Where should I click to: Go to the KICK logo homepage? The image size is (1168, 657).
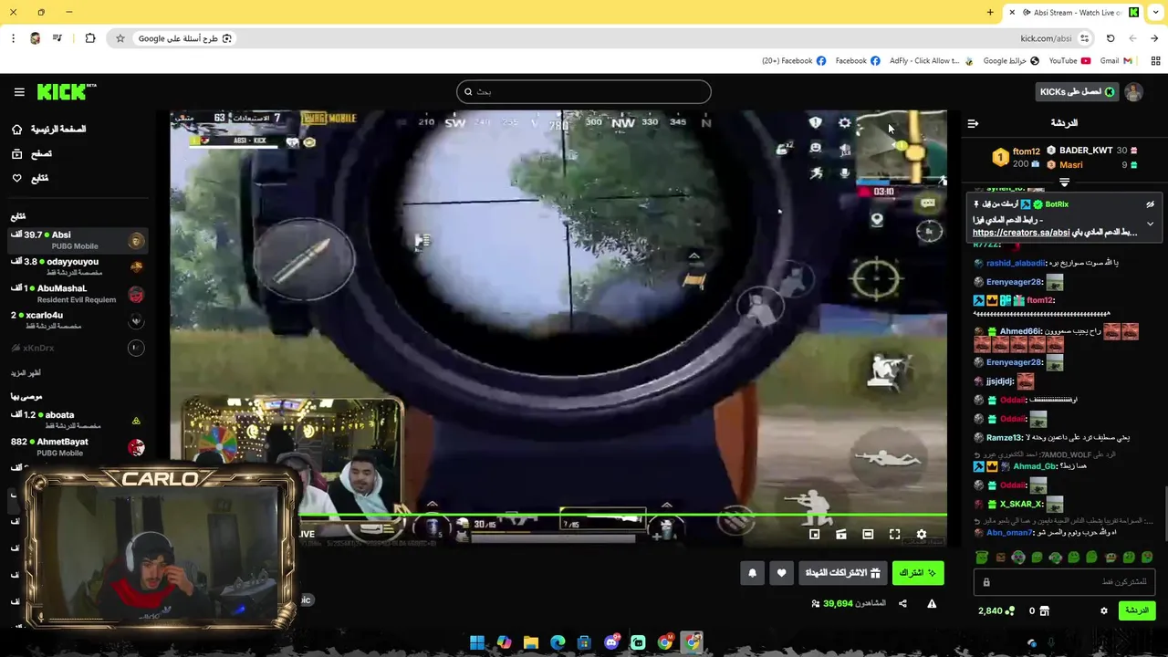[x=67, y=92]
